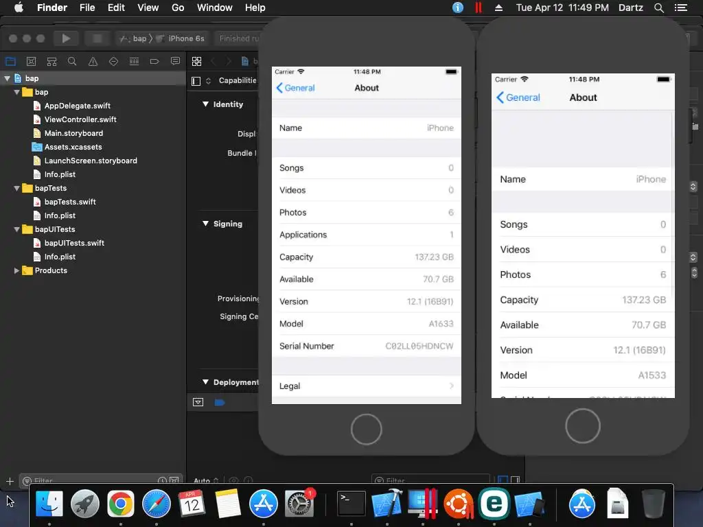703x527 pixels.
Task: Open the Test navigator diamond icon
Action: pyautogui.click(x=113, y=61)
